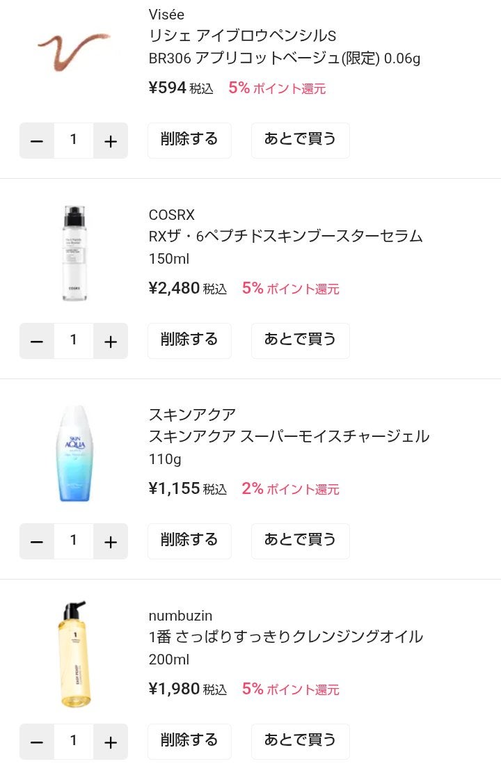Delete the Visée eyebrow pencil (削除する)
The width and height of the screenshot is (501, 766).
[189, 140]
